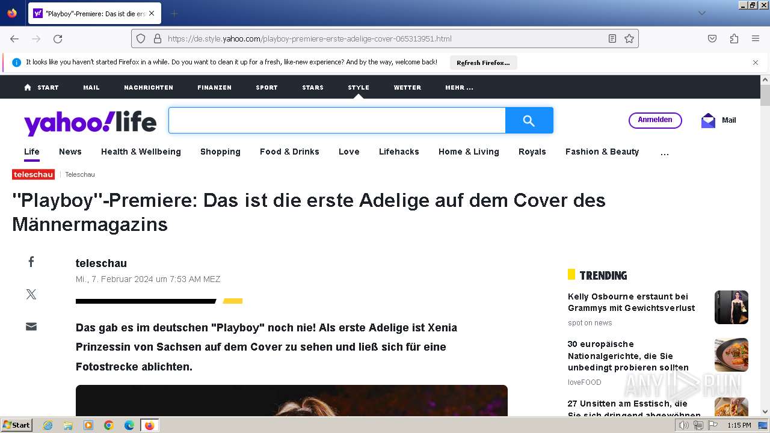This screenshot has width=770, height=433.
Task: Open Health & Wellbeing category
Action: click(x=141, y=152)
